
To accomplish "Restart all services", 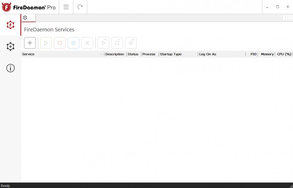I will [x=131, y=43].
